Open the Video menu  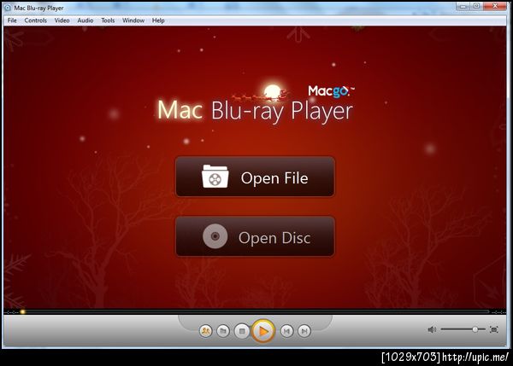click(62, 20)
